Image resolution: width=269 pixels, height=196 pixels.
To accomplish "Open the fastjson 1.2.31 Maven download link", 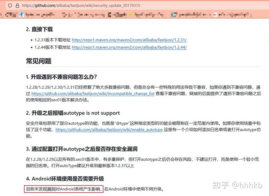I will click(x=129, y=40).
